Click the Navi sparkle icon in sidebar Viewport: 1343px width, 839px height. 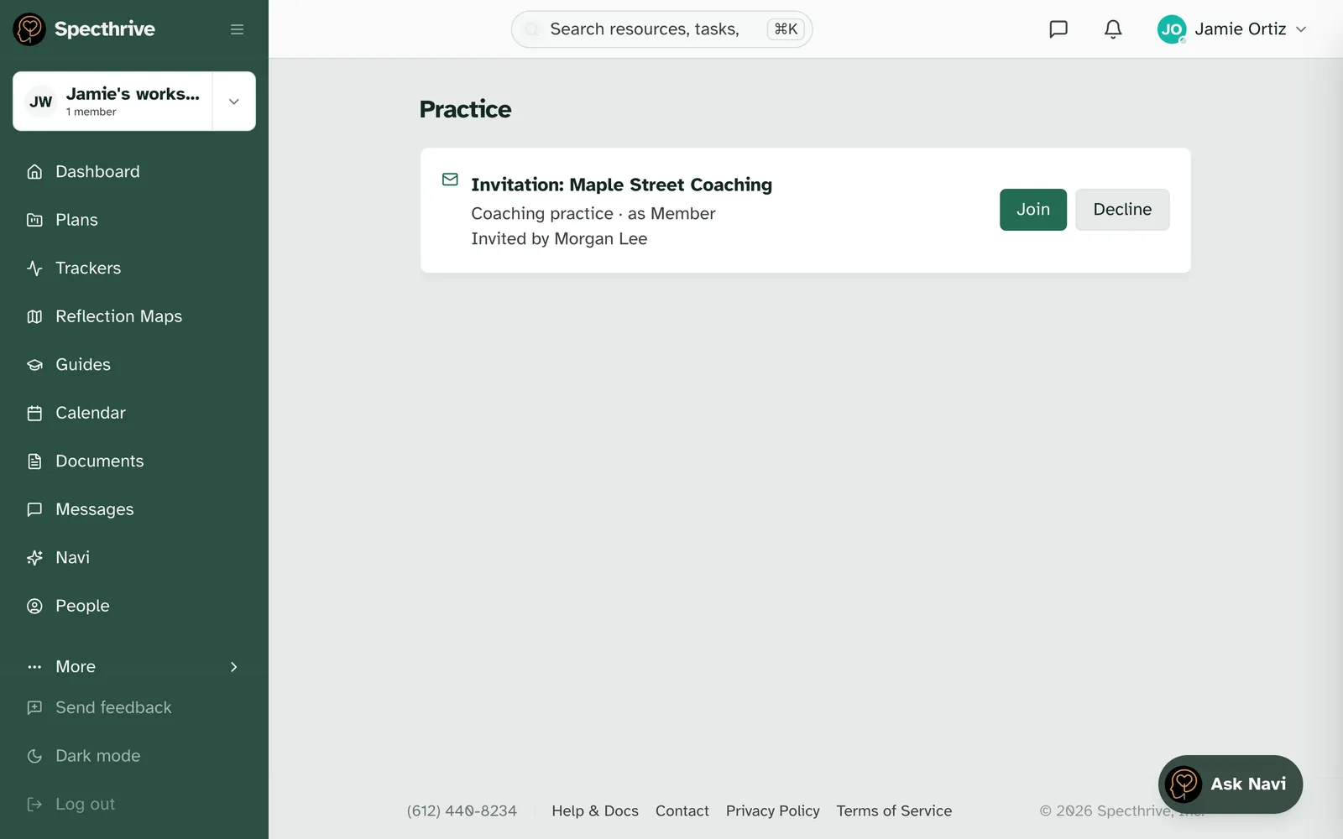pos(34,558)
